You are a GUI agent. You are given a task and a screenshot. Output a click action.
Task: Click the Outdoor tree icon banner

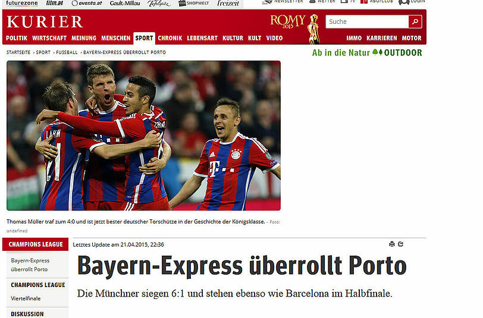tap(367, 53)
